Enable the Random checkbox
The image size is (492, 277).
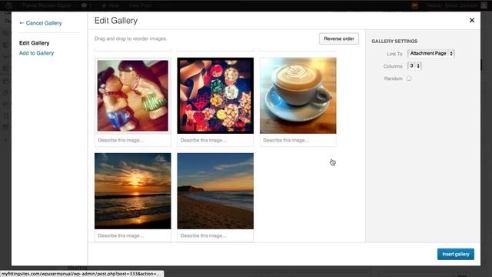pyautogui.click(x=409, y=78)
